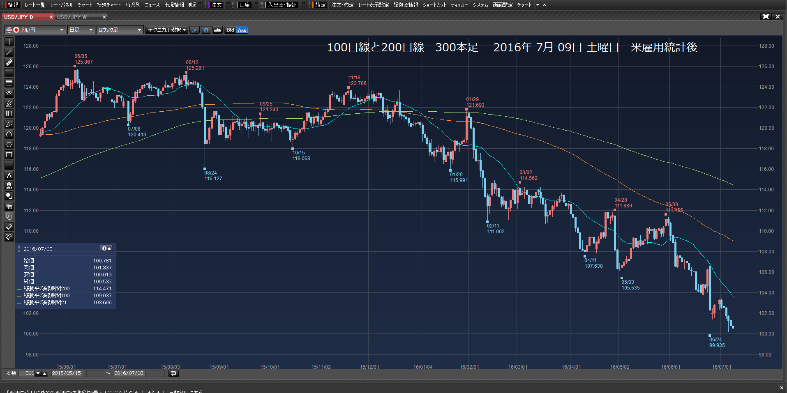Screen dimensions: 787x393
Task: Open the レートパネル menu
Action: tap(62, 5)
